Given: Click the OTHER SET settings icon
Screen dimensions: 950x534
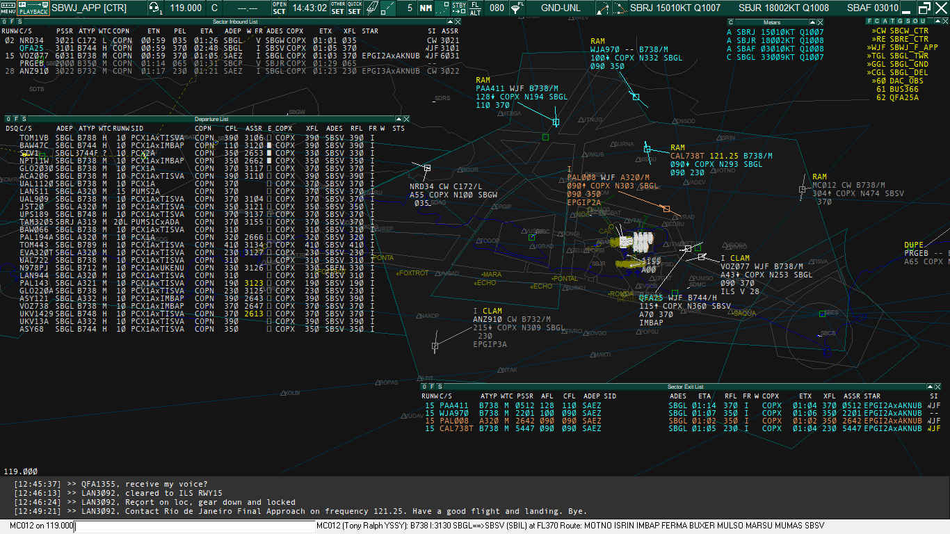Looking at the screenshot, I should point(337,8).
